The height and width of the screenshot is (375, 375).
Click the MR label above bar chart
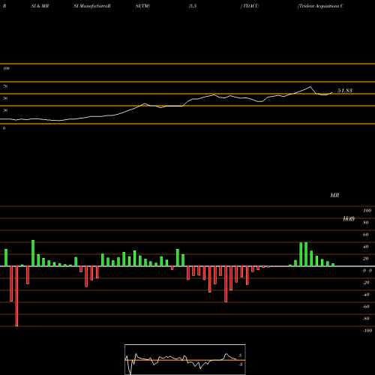[x=334, y=195]
